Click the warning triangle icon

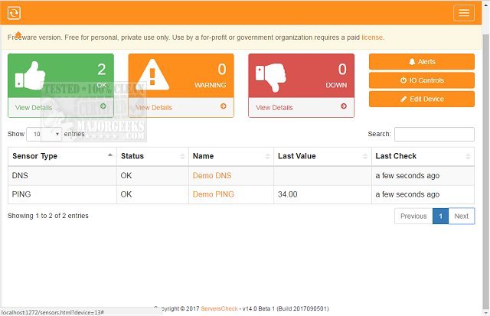click(152, 75)
